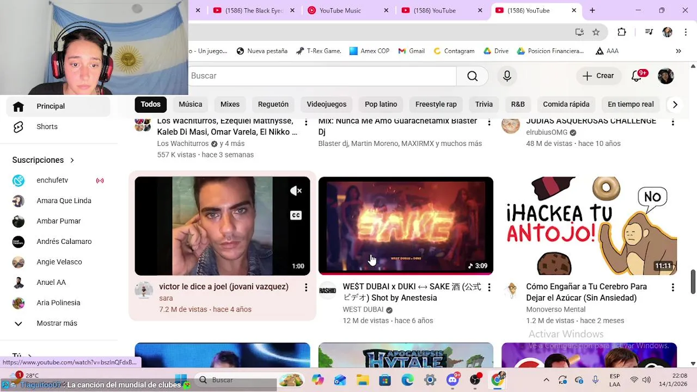Select the En tiempo real chip
Screen dimensions: 697x392
631,105
